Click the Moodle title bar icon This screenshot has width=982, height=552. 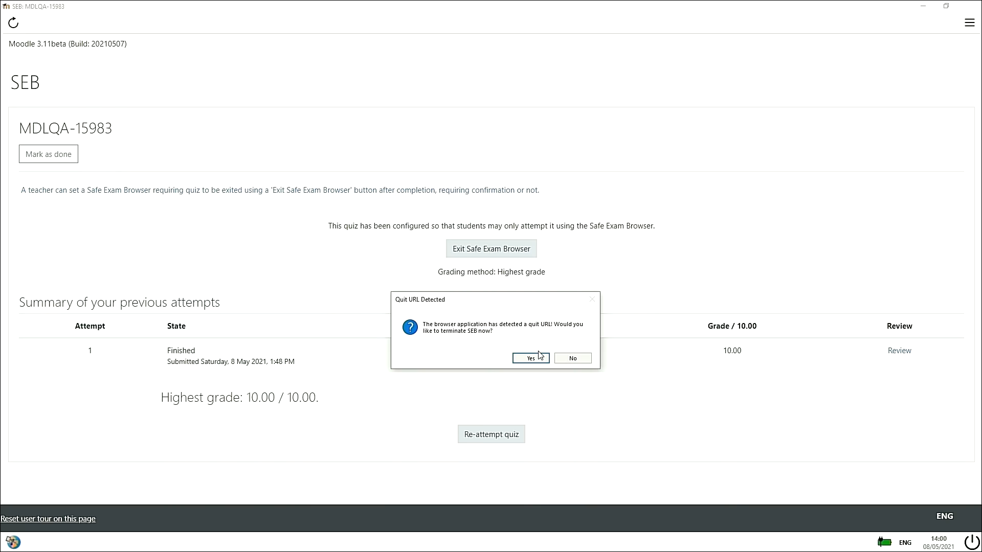point(6,6)
